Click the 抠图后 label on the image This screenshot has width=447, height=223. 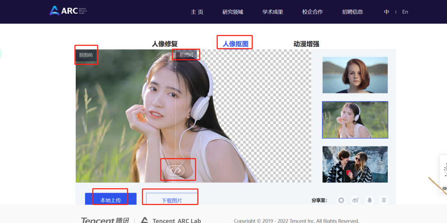[186, 55]
